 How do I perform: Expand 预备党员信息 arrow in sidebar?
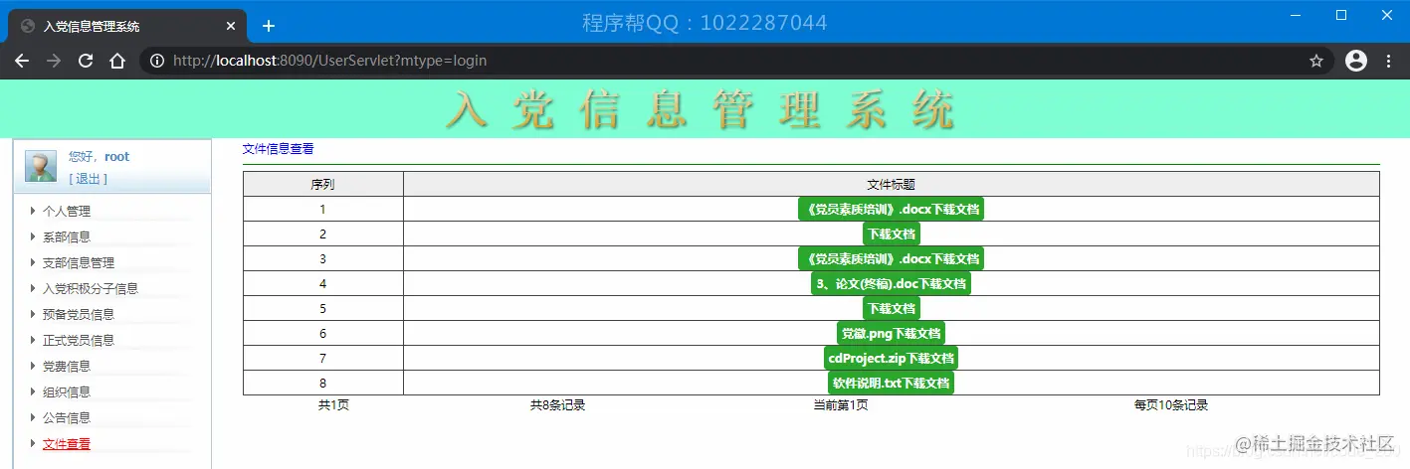click(x=33, y=314)
